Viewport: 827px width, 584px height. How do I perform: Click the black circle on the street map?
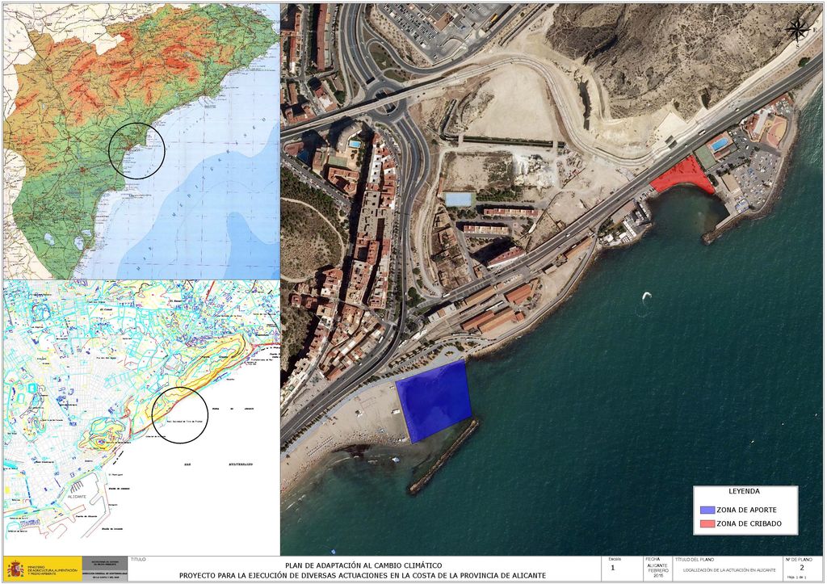click(x=179, y=415)
